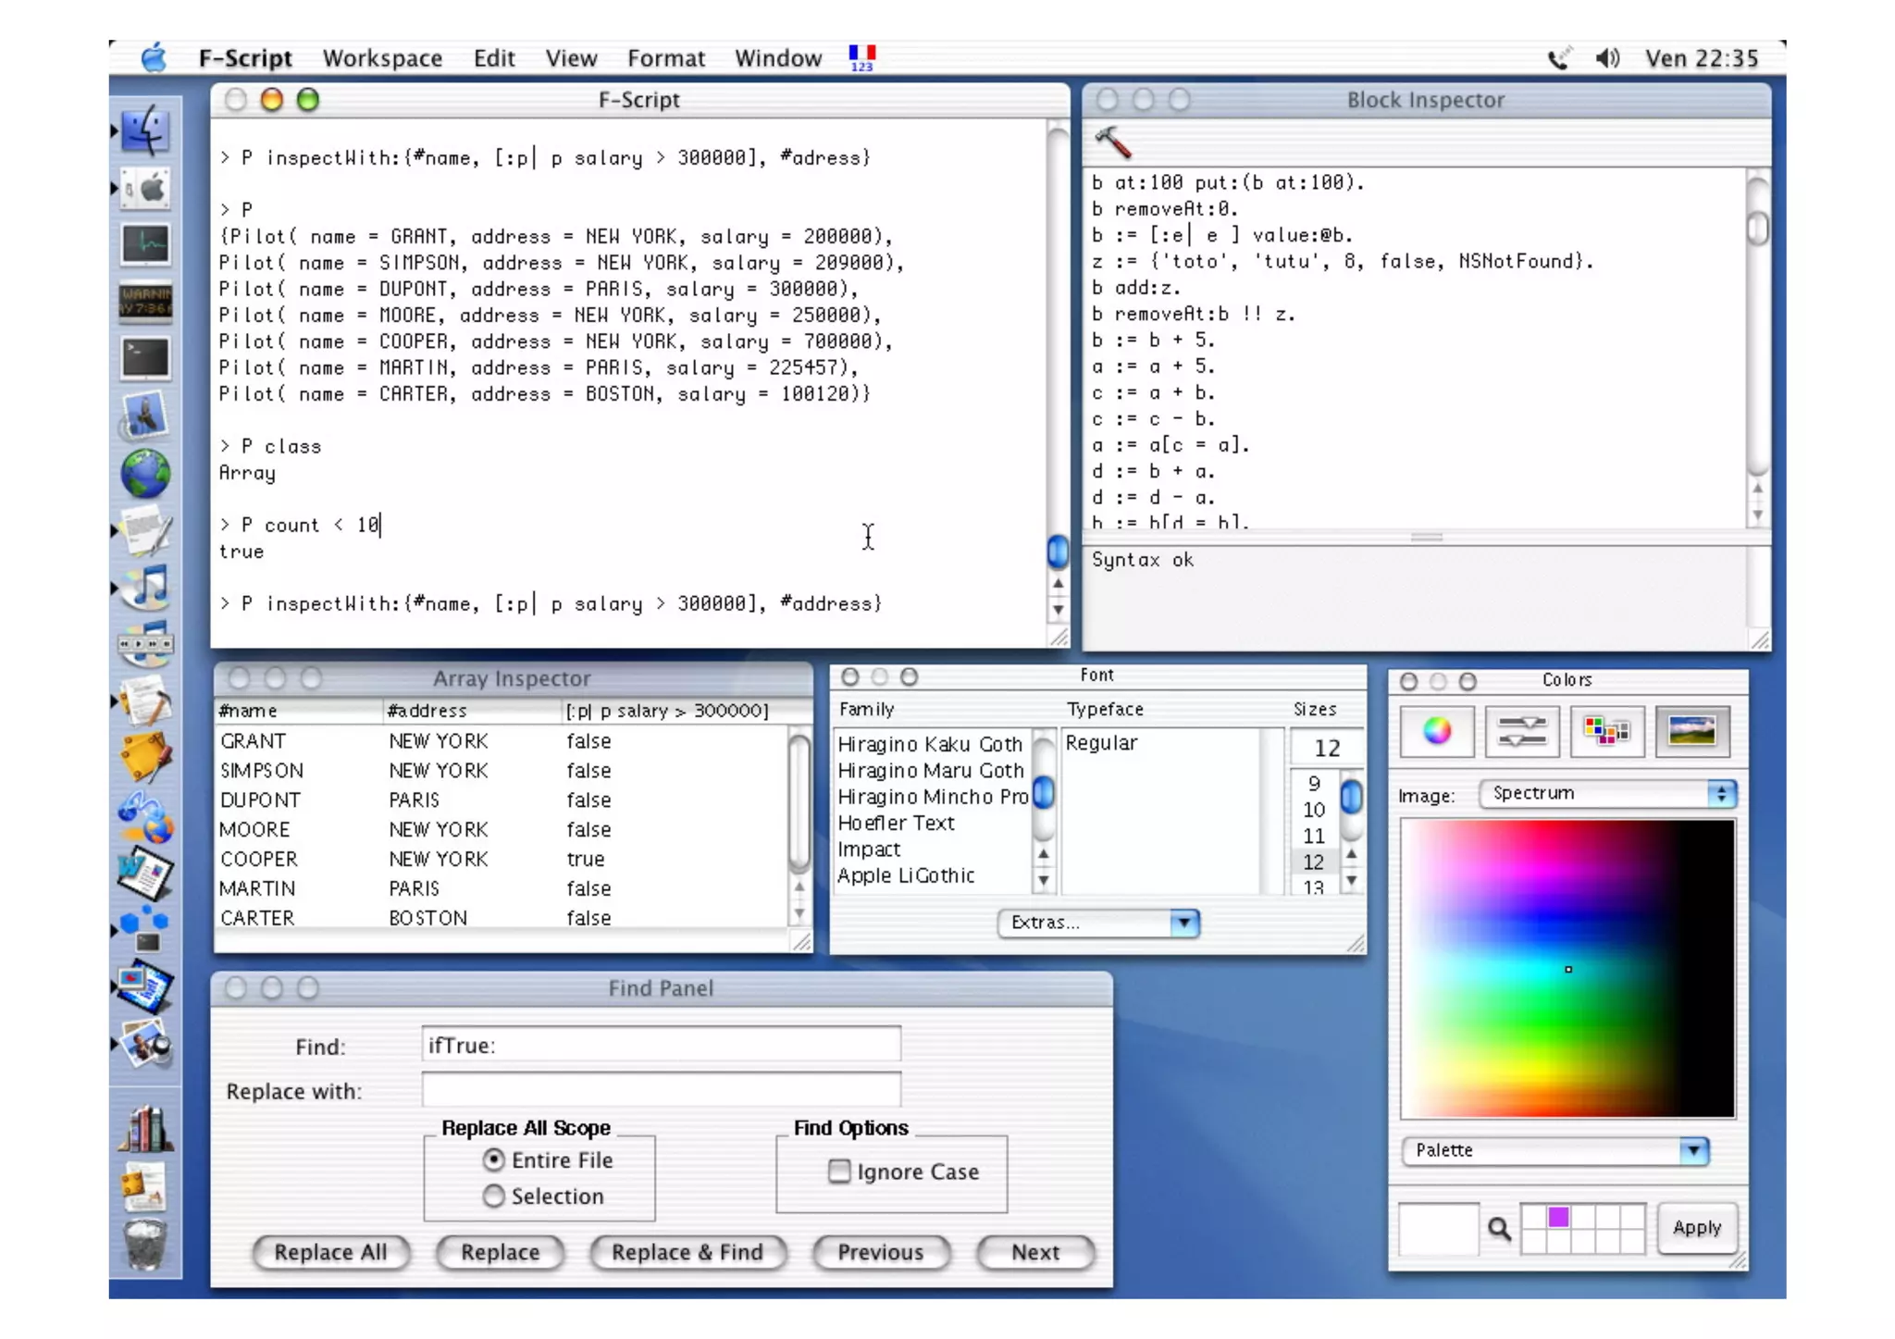Open iTunes from the dock
This screenshot has width=1895, height=1339.
click(145, 586)
